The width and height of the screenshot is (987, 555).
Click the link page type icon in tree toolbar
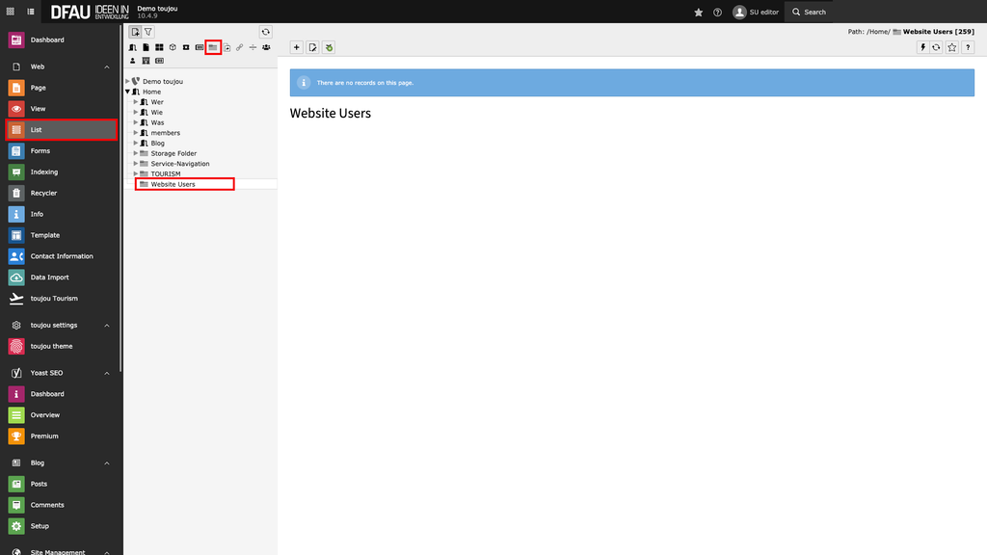[x=240, y=47]
